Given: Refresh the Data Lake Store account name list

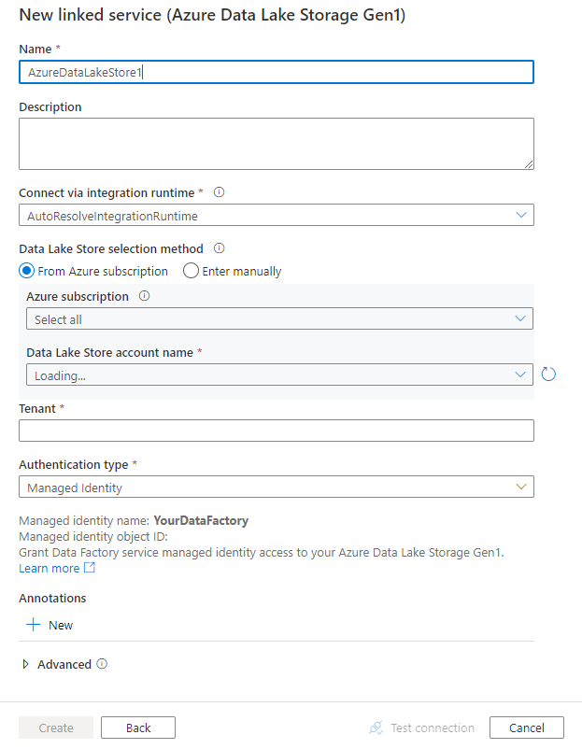Looking at the screenshot, I should tap(548, 374).
